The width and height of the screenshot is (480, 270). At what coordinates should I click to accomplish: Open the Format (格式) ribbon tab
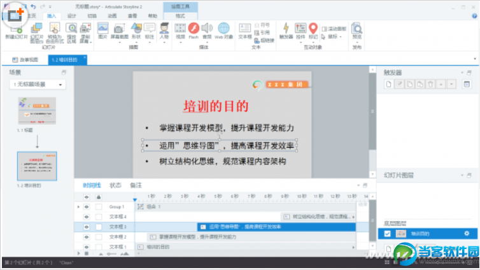tap(180, 16)
